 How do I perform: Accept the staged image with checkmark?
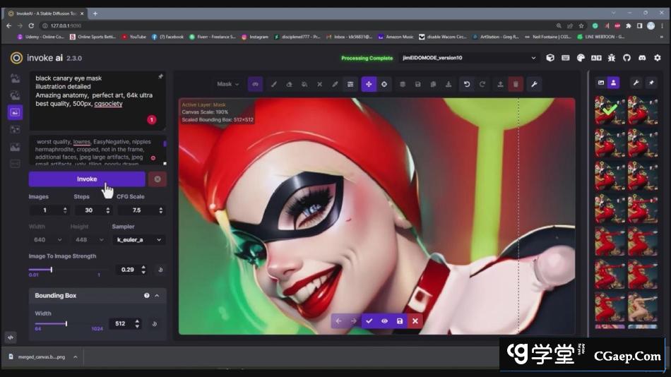(x=369, y=321)
